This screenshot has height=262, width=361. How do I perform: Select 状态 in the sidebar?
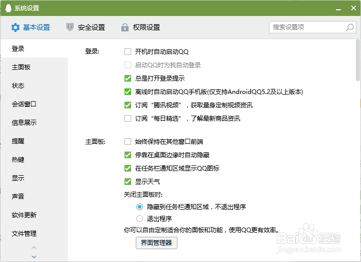[34, 86]
